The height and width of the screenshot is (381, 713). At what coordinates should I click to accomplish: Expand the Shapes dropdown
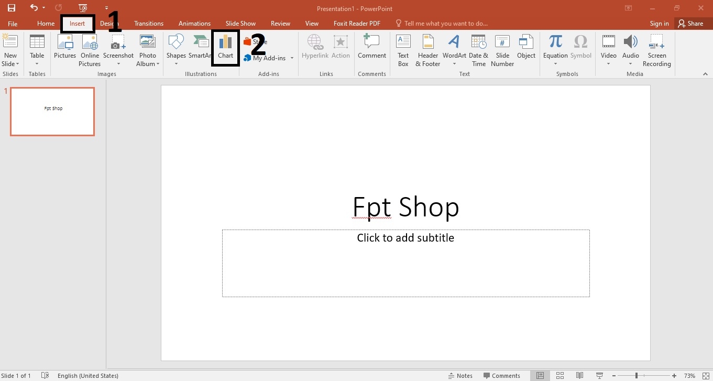(x=176, y=64)
